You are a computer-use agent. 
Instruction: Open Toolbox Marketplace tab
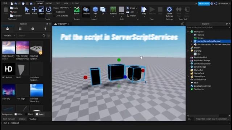coord(8,29)
